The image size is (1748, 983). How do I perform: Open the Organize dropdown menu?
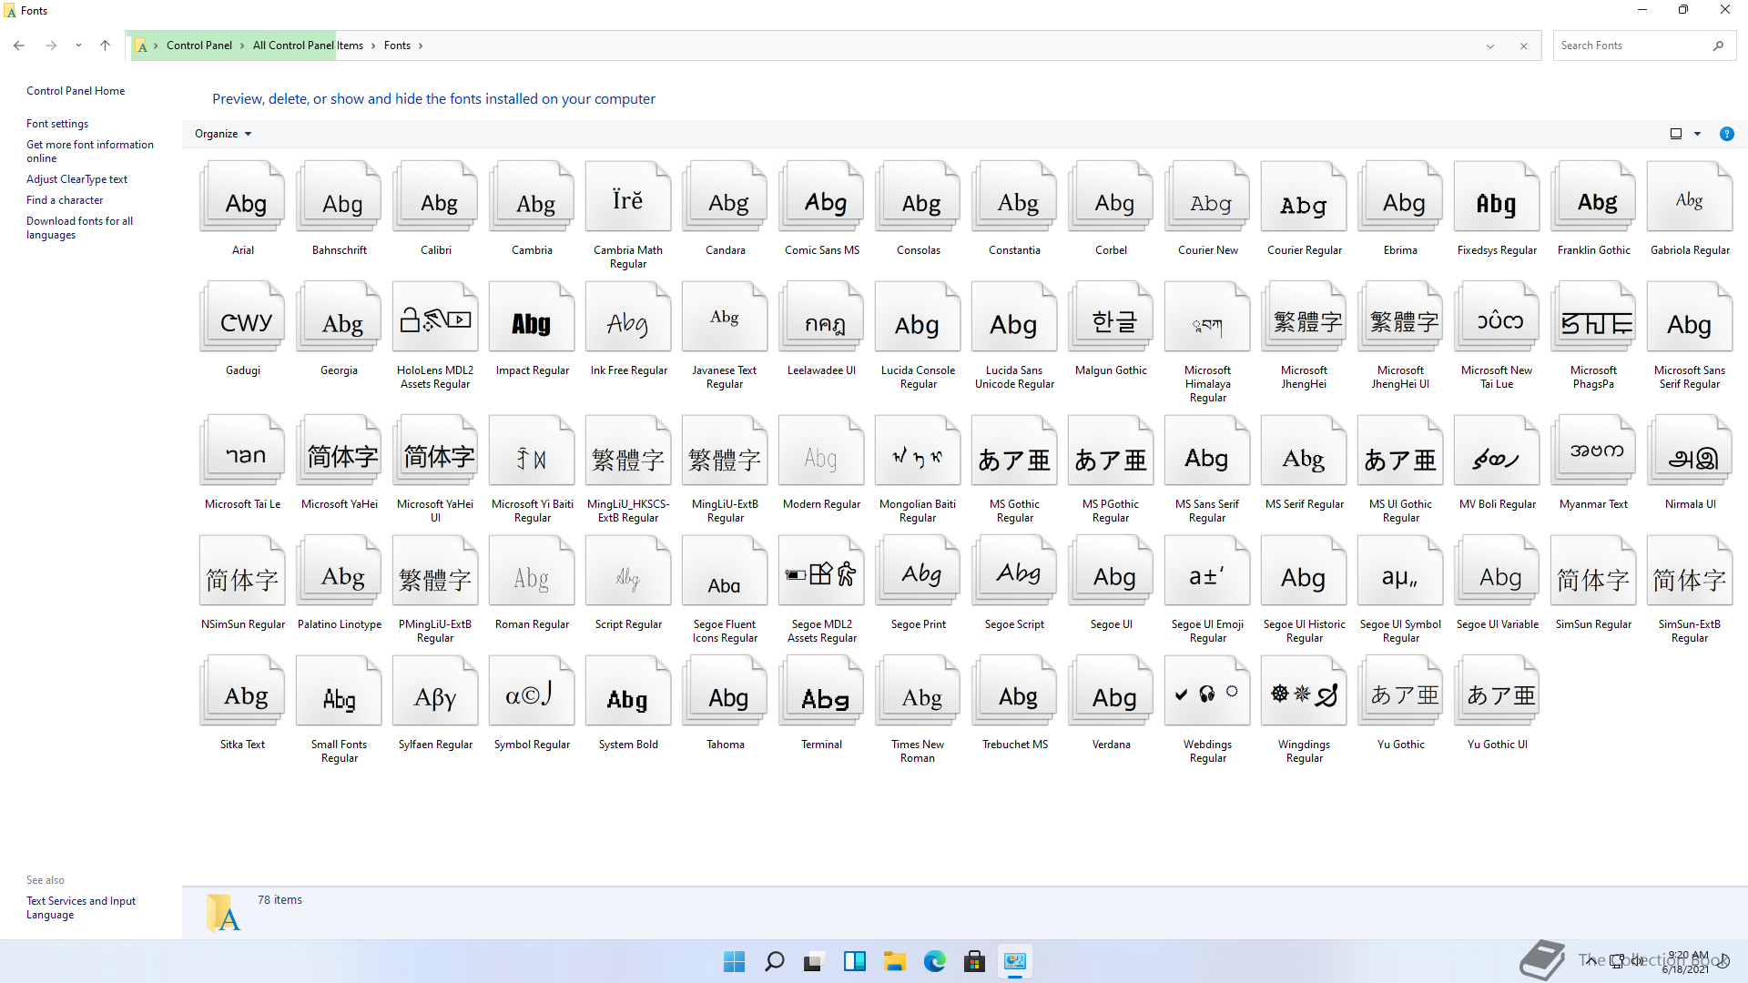click(223, 134)
